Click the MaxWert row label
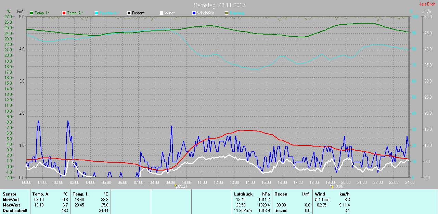 [11, 205]
